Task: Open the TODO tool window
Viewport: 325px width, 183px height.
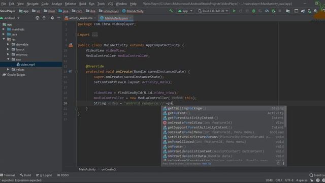Action: pyautogui.click(x=63, y=175)
